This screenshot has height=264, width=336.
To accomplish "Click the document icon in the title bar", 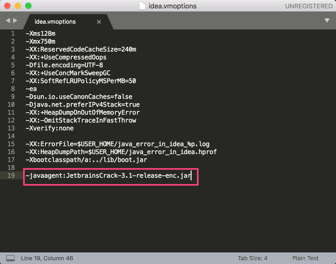I will (142, 6).
